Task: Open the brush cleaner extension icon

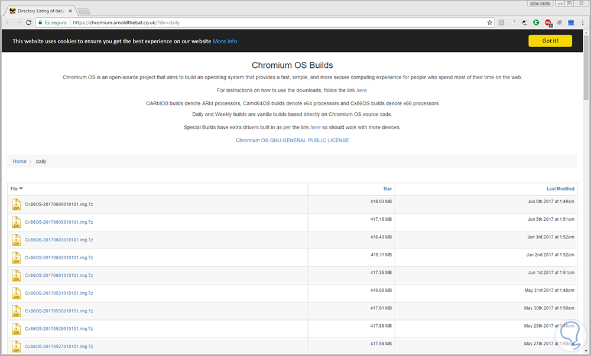Action: point(513,22)
